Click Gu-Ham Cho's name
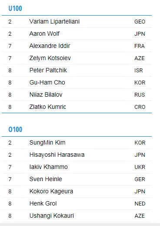This screenshot has height=226, width=160. click(x=47, y=82)
